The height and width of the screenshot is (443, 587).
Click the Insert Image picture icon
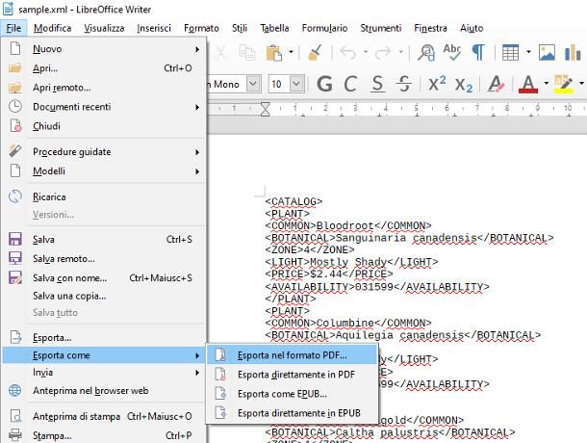(547, 52)
